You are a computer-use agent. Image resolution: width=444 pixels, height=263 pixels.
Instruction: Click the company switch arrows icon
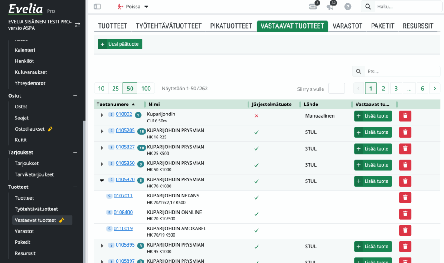click(78, 25)
